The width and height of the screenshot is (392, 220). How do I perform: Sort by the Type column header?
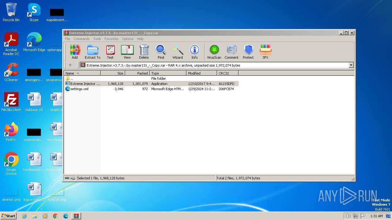pyautogui.click(x=168, y=73)
